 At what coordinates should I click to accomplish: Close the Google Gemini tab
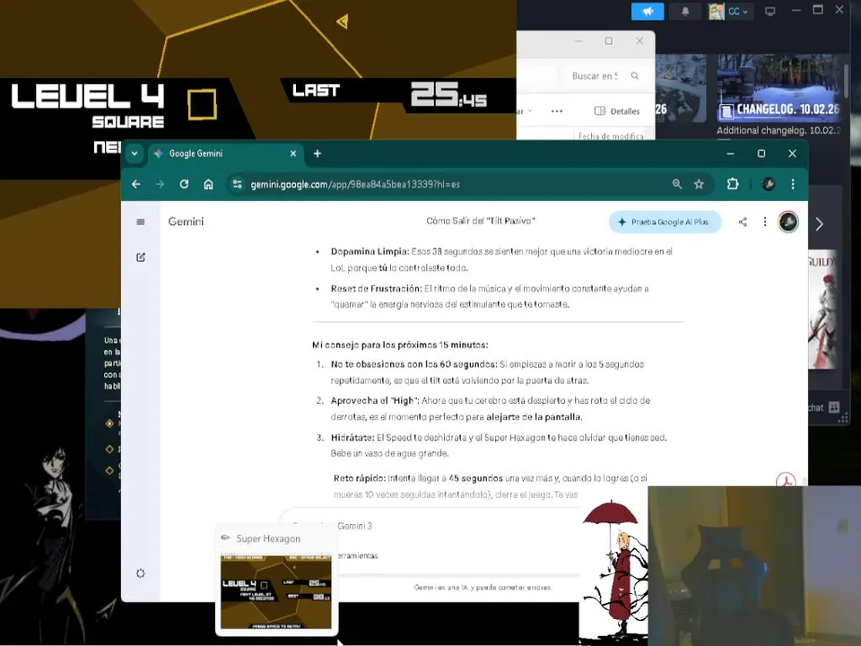pyautogui.click(x=293, y=153)
